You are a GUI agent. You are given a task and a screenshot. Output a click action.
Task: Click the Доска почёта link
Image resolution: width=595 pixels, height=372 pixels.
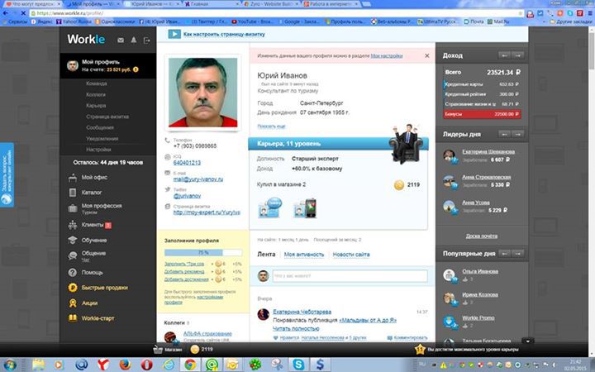pos(481,236)
